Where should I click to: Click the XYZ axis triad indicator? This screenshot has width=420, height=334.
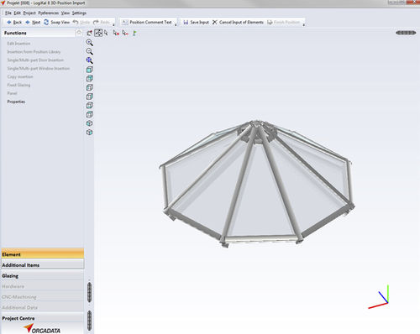pyautogui.click(x=379, y=297)
